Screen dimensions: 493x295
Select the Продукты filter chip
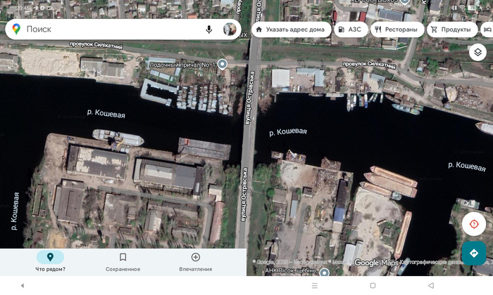point(451,29)
